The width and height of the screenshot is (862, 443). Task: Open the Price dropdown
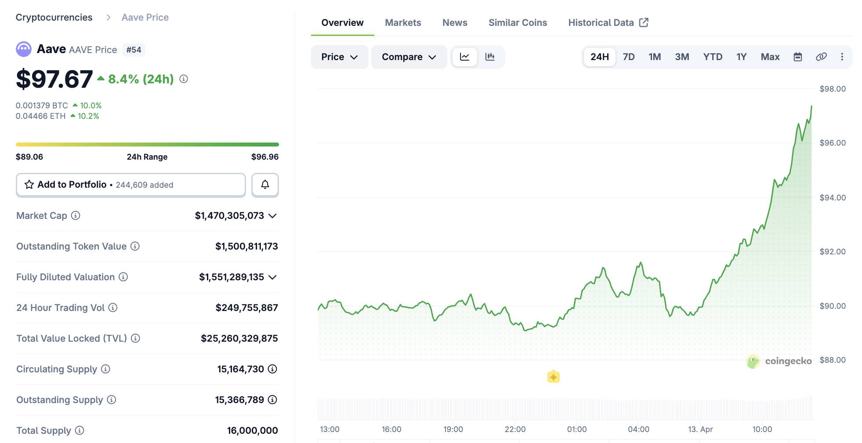point(339,57)
